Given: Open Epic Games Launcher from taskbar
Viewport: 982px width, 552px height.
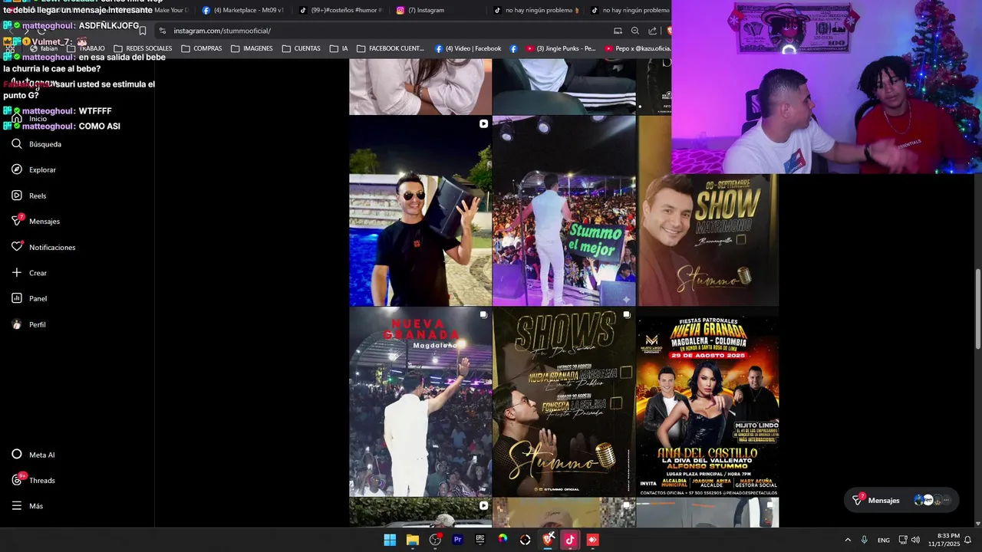Looking at the screenshot, I should [x=480, y=540].
